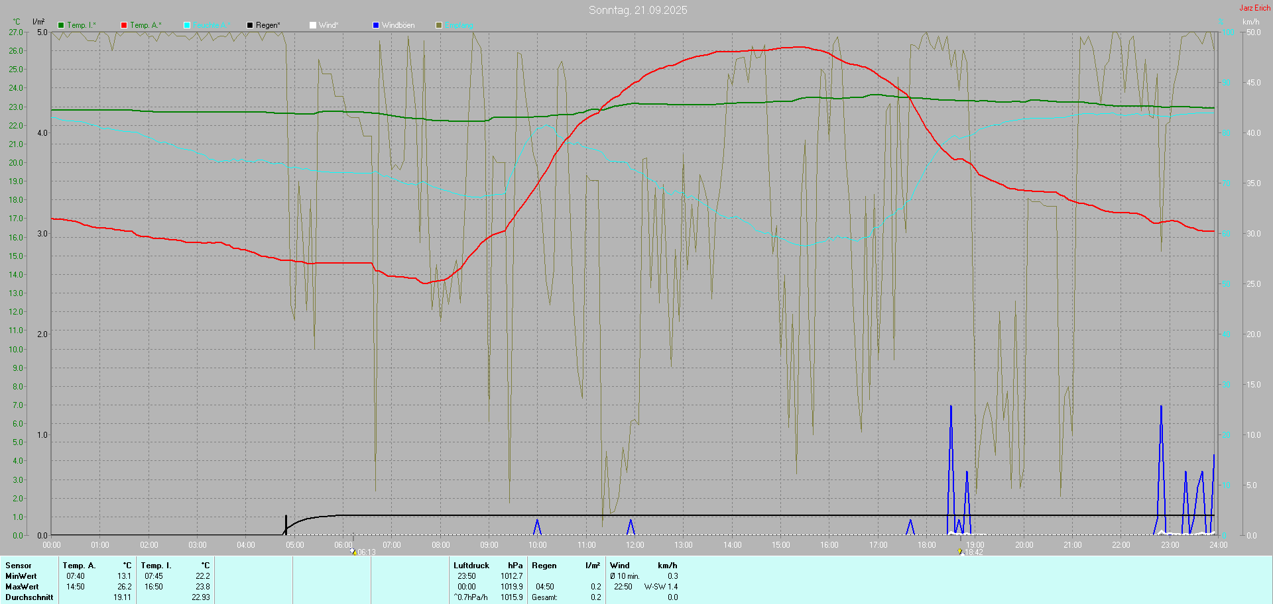Click the red Temp. A. legend square

[x=124, y=25]
